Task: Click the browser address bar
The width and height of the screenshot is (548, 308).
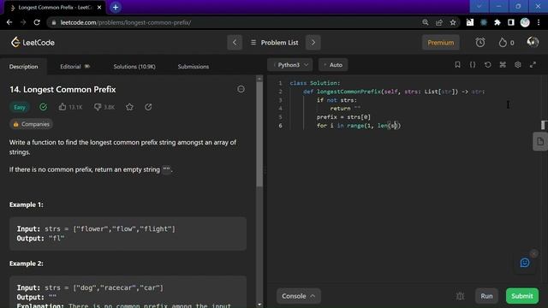Action: tap(234, 22)
